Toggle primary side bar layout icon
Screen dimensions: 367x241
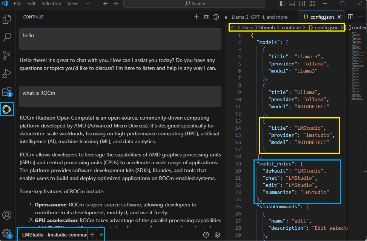(283, 3)
